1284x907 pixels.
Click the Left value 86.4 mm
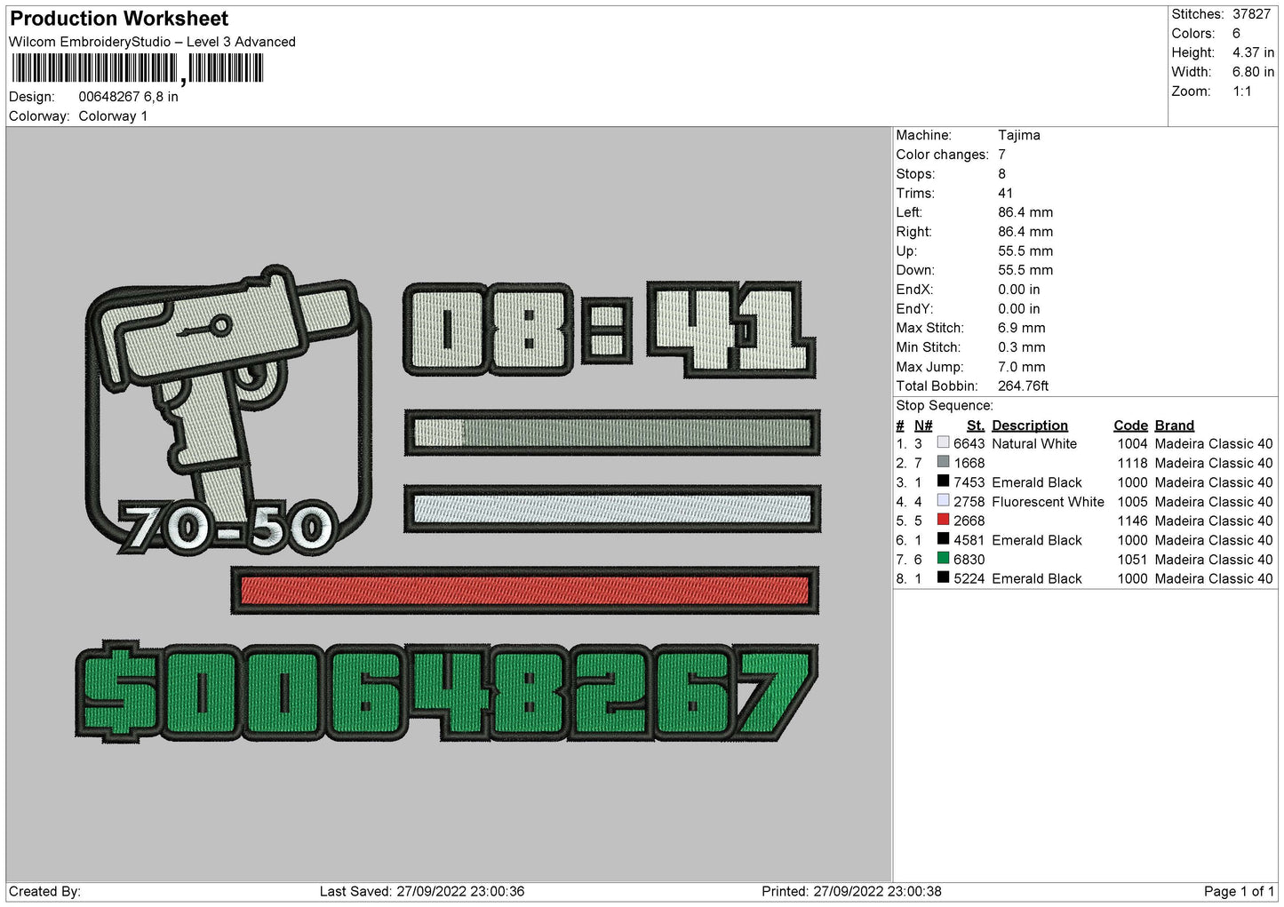1025,212
